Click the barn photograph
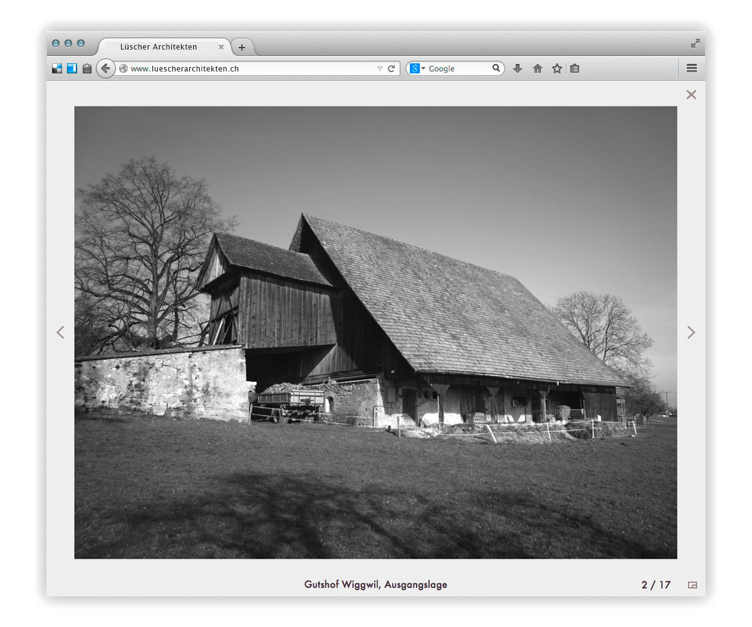Image resolution: width=752 pixels, height=627 pixels. (375, 332)
